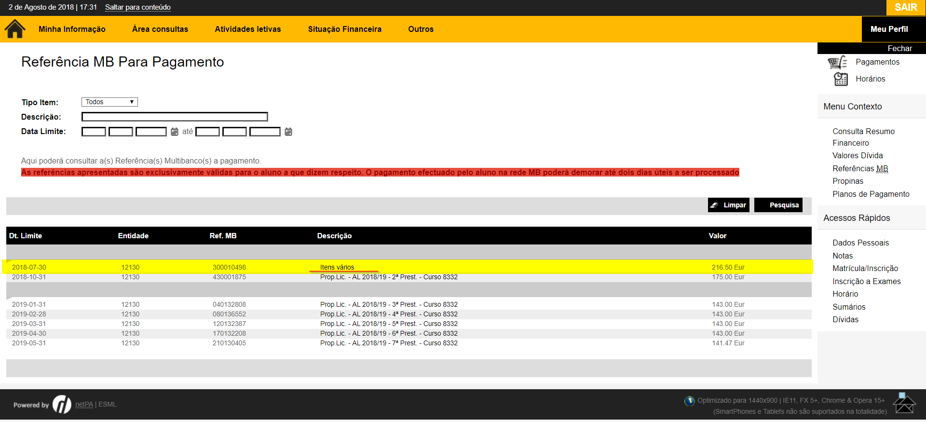926x422 pixels.
Task: Select the 2019-03-31 date cell
Action: pyautogui.click(x=29, y=324)
